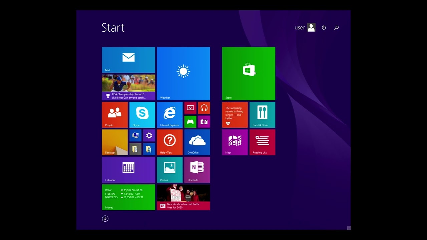This screenshot has height=240, width=427.
Task: Open the user account menu
Action: click(305, 28)
